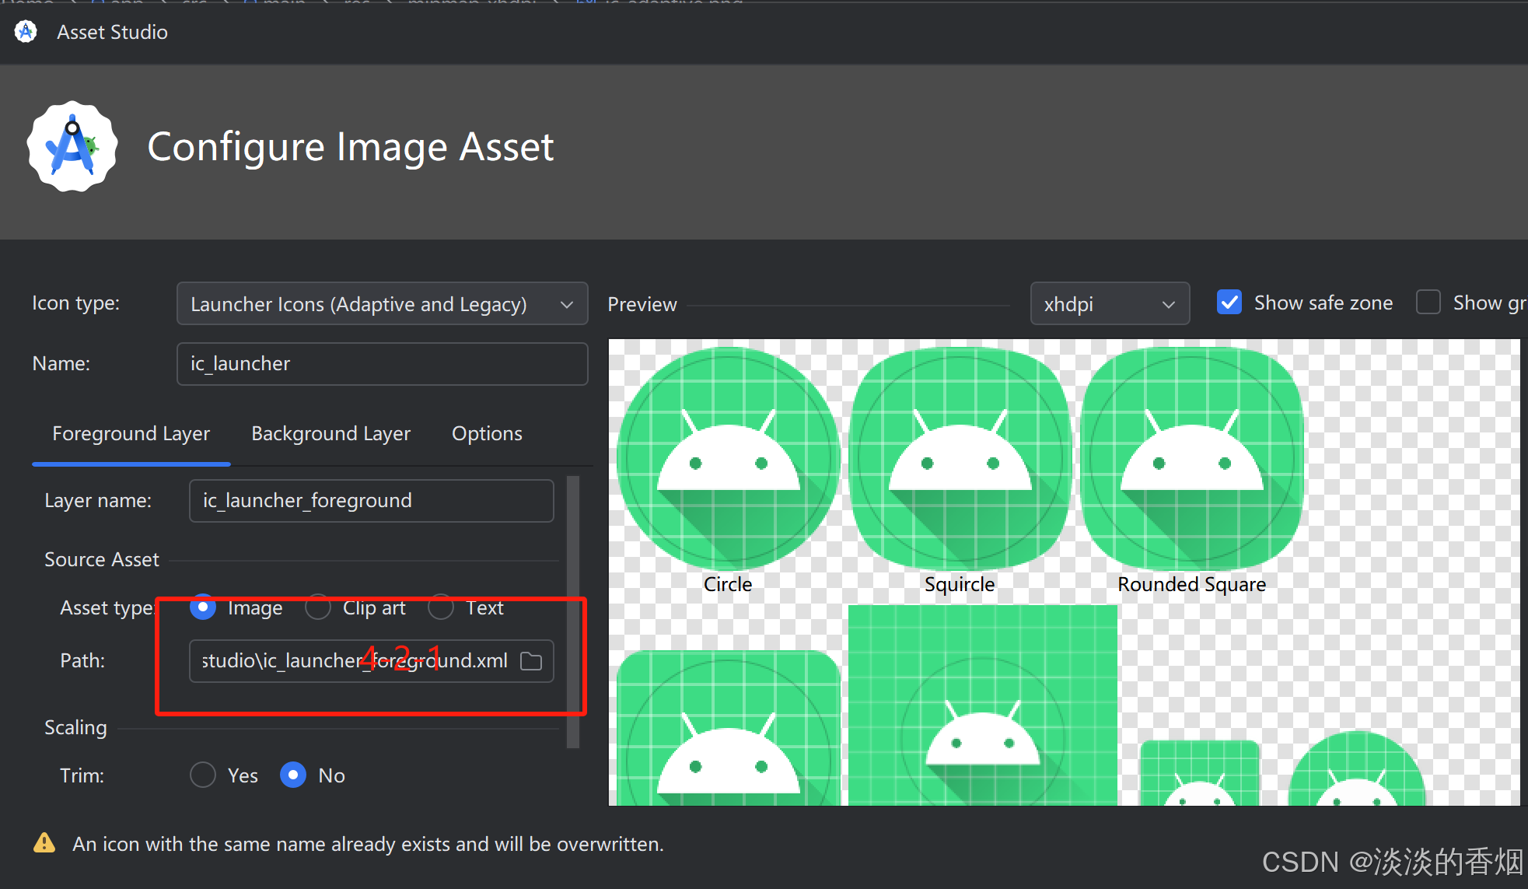Screen dimensions: 1528x889
Task: Open the xhdpi density dropdown
Action: (x=1110, y=303)
